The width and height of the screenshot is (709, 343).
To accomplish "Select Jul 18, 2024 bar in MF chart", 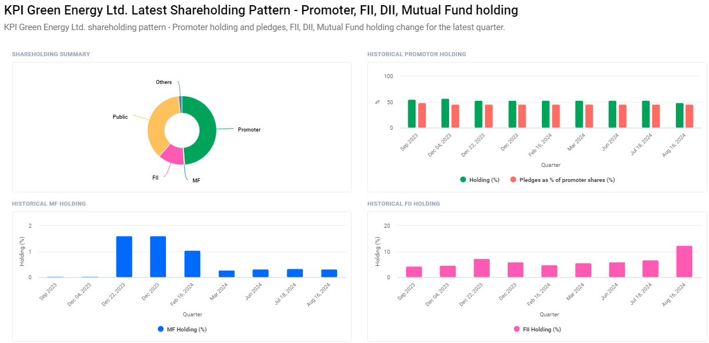I will 295,273.
